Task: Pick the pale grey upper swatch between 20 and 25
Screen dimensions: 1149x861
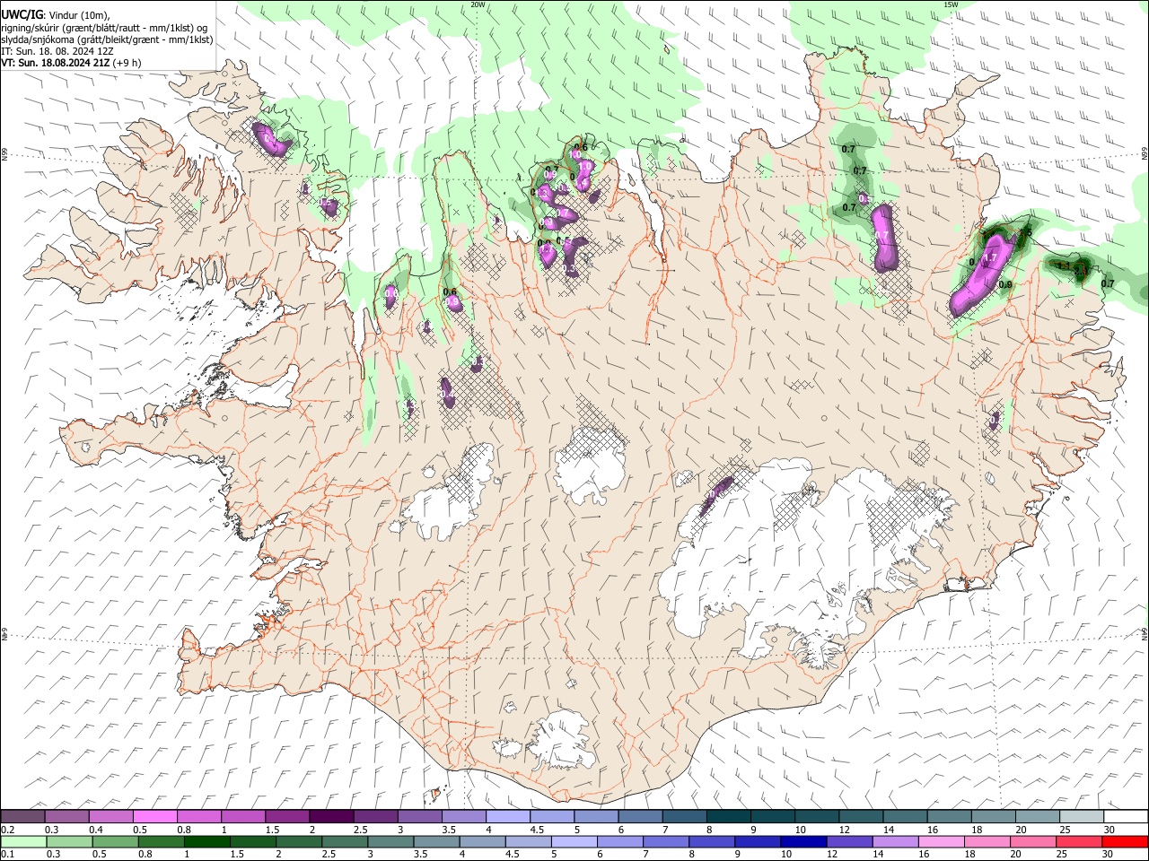Action: tap(1039, 817)
